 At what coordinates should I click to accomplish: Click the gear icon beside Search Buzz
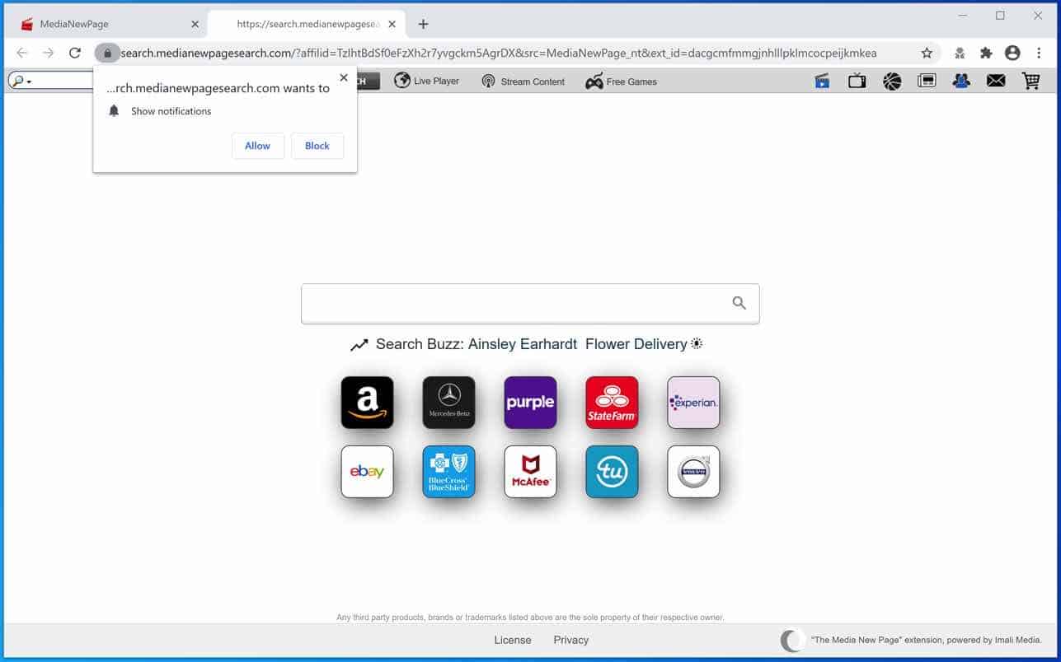point(697,343)
